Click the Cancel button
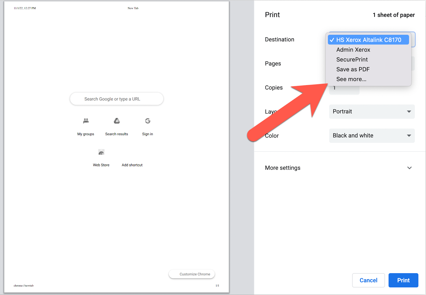This screenshot has width=426, height=295. coord(368,280)
